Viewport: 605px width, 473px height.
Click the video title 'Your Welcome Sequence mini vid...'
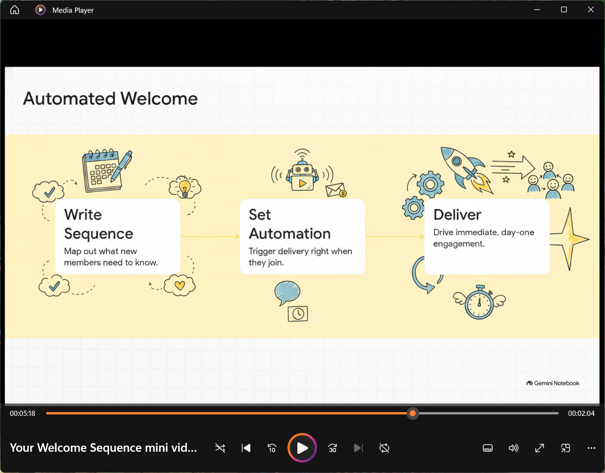(103, 448)
